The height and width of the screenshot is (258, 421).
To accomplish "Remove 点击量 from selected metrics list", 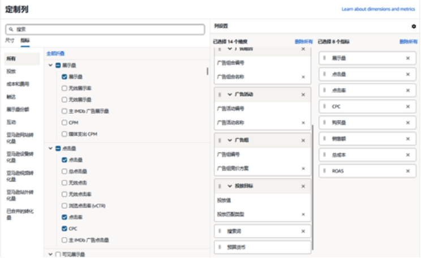I will (407, 74).
